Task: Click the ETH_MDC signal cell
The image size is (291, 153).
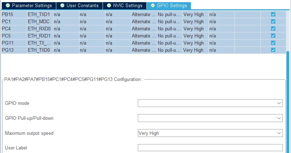Action: click(x=40, y=21)
